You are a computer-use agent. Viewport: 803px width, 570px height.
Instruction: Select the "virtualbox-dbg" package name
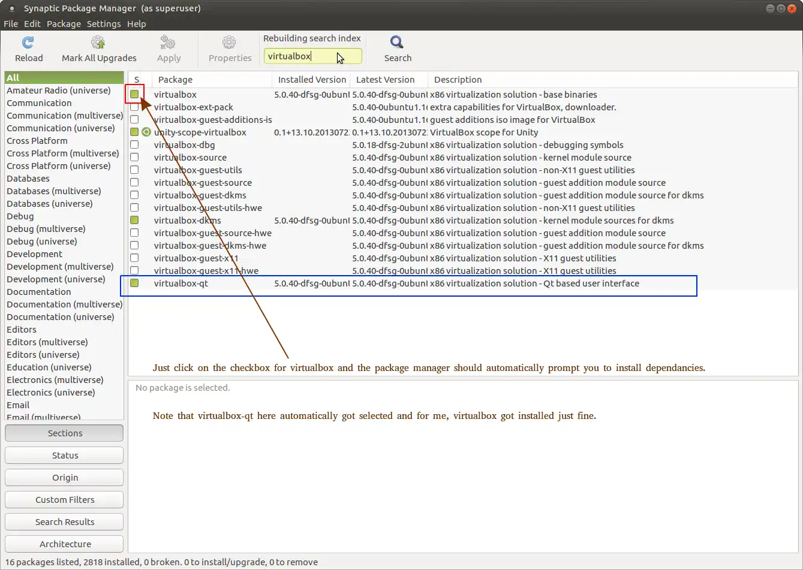click(184, 145)
